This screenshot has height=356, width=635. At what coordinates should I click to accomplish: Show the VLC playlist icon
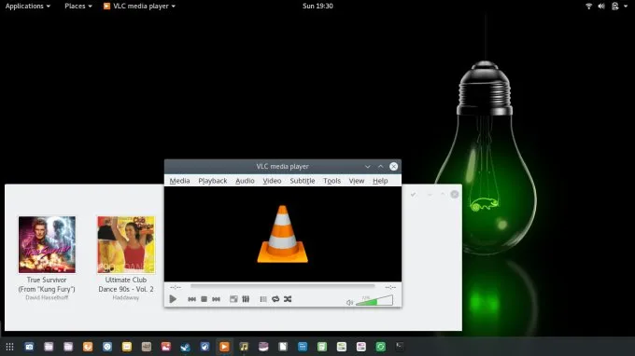coord(263,299)
